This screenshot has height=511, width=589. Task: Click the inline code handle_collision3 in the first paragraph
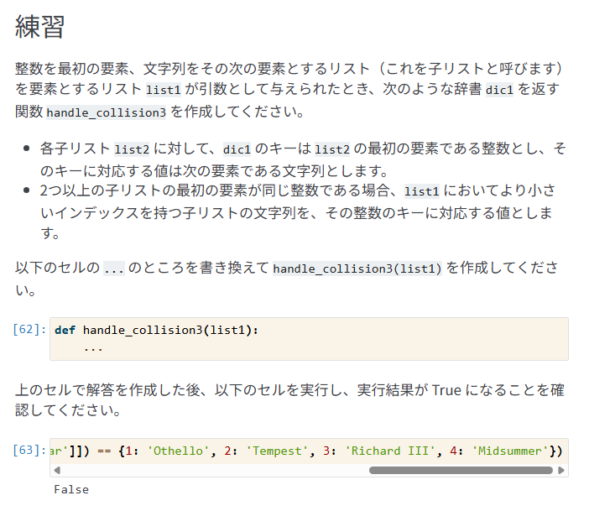[106, 112]
